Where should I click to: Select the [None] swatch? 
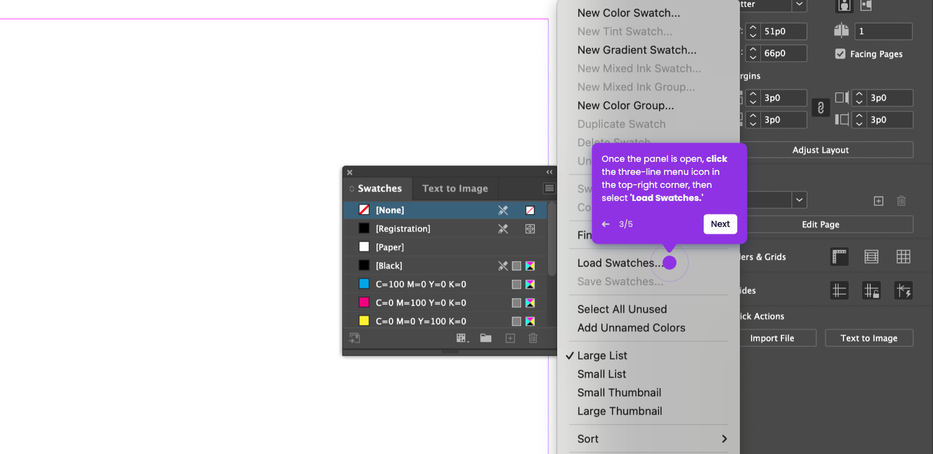(445, 210)
